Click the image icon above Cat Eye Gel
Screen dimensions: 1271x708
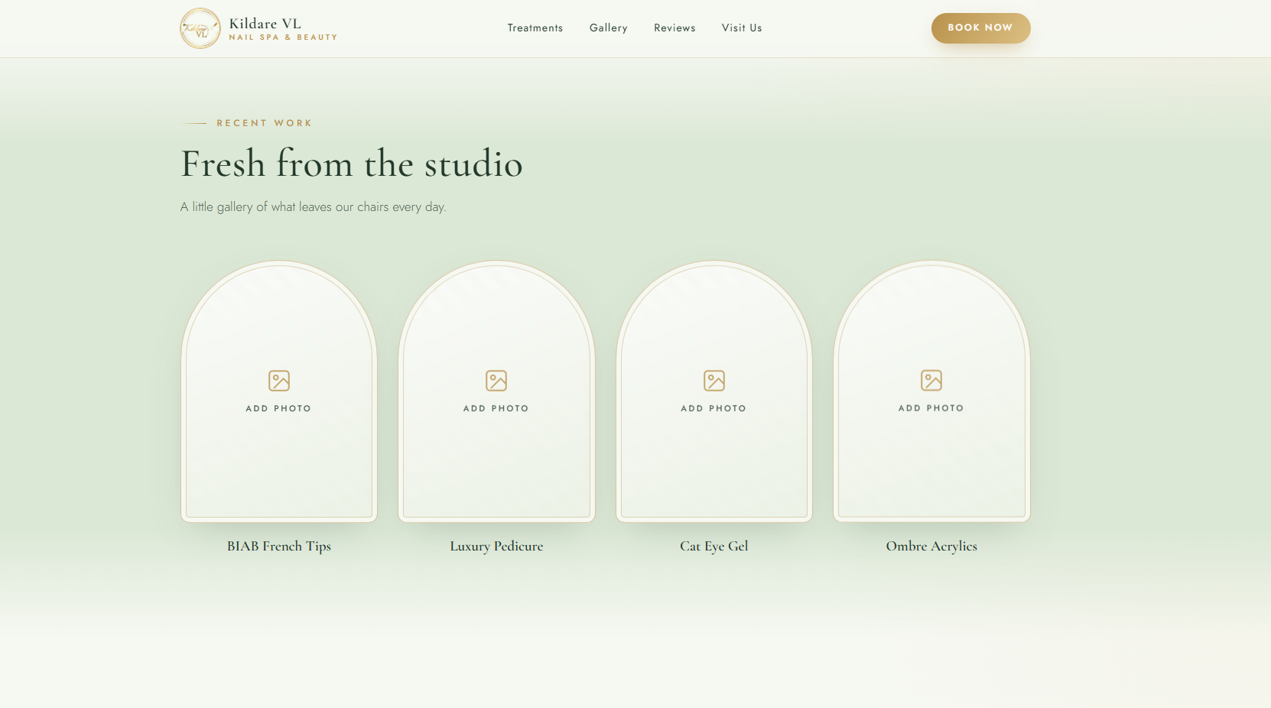tap(714, 381)
